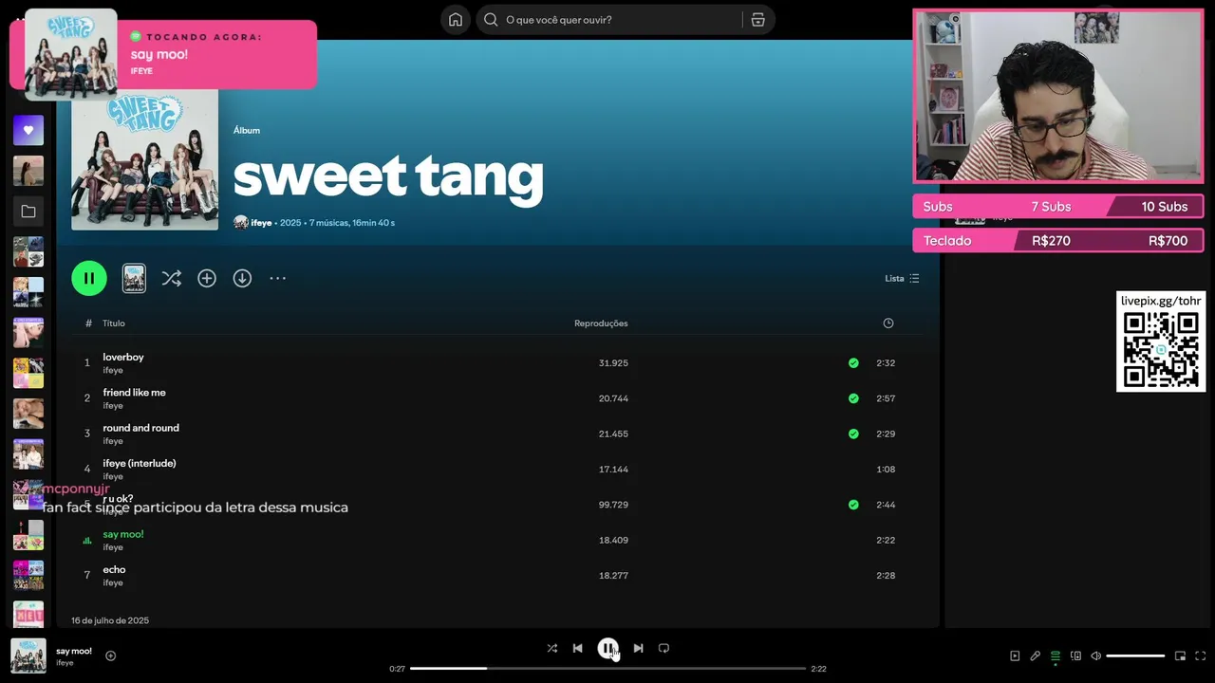Click now-playing thumbnail in player bar

[x=28, y=655]
